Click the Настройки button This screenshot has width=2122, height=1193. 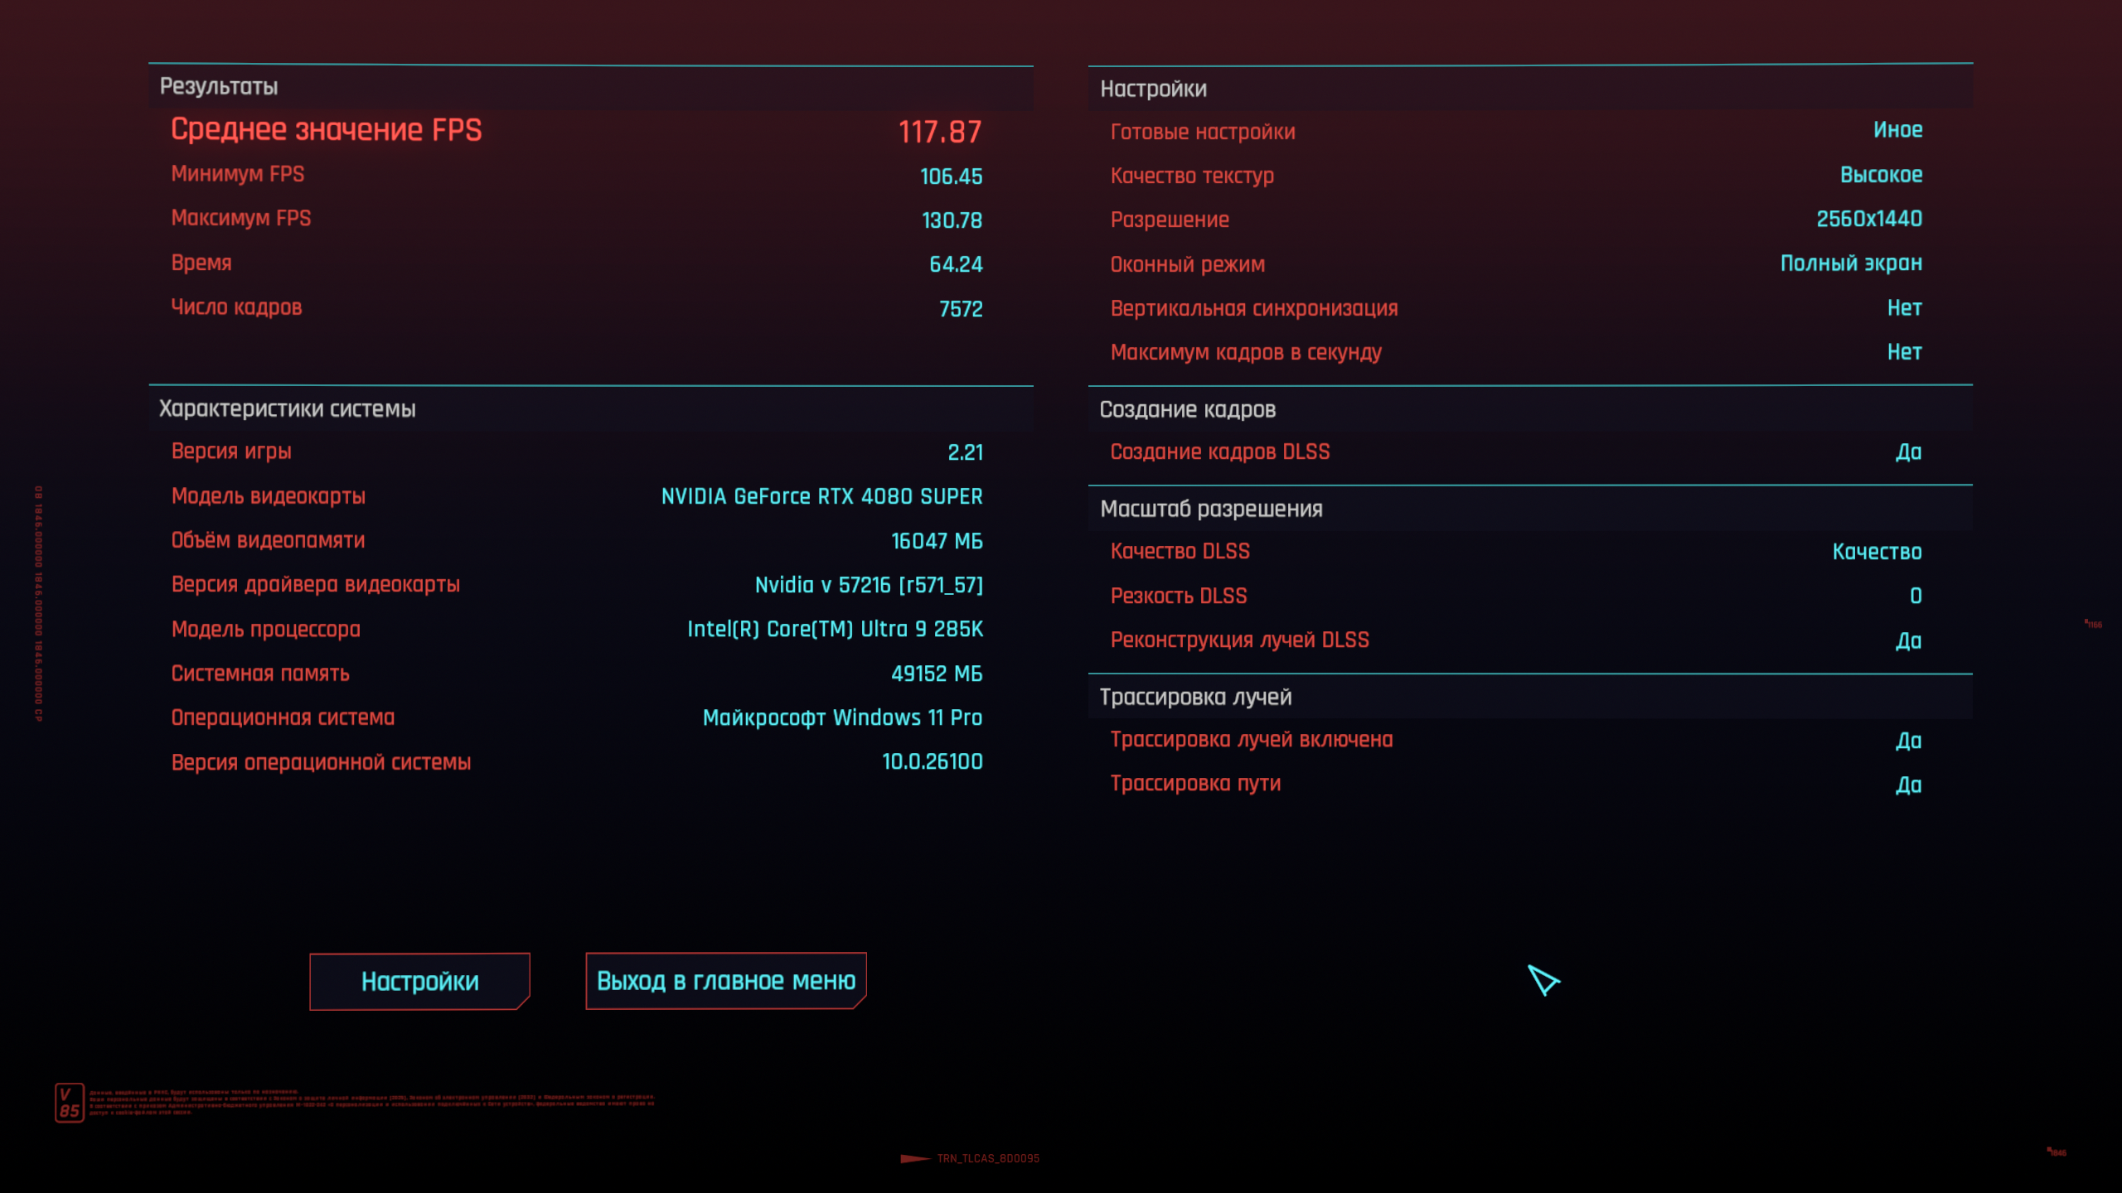pyautogui.click(x=419, y=982)
